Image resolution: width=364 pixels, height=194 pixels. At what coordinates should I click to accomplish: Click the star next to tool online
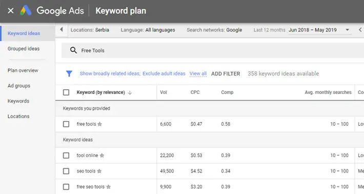click(102, 156)
